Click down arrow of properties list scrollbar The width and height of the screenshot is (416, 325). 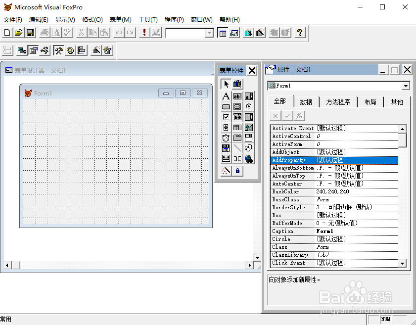[403, 263]
